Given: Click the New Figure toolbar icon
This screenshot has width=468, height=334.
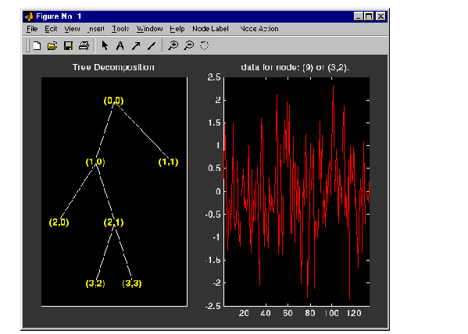Looking at the screenshot, I should click(37, 45).
